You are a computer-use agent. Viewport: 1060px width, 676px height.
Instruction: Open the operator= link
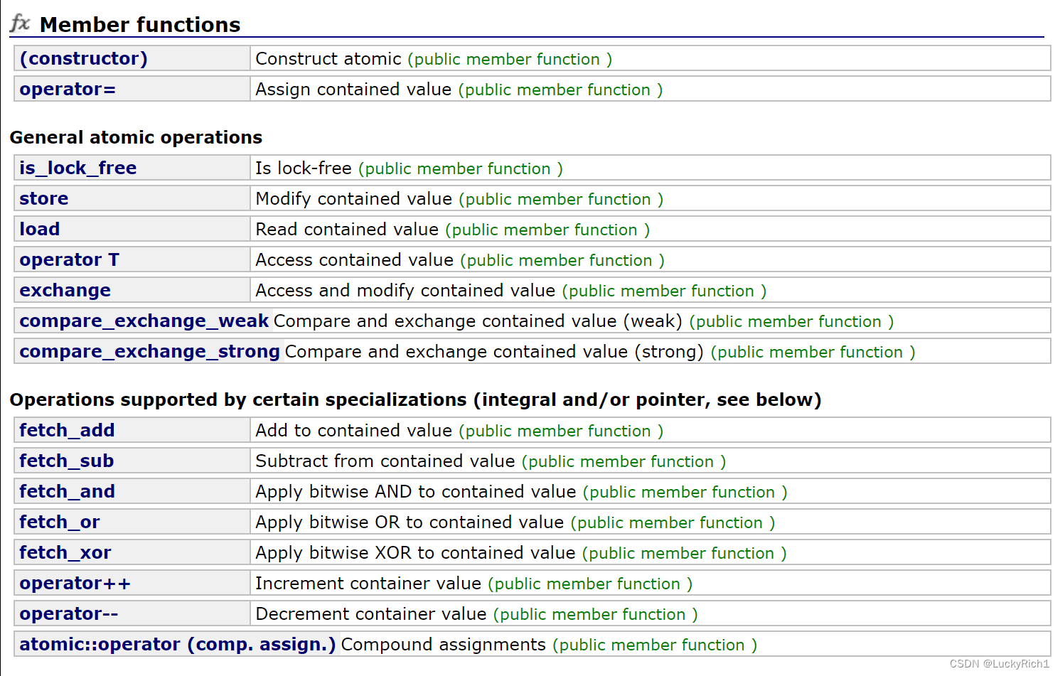68,89
